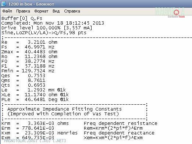Click the Krm value 3.363E-03 ohms
192x144 pixels.
(x=48, y=123)
